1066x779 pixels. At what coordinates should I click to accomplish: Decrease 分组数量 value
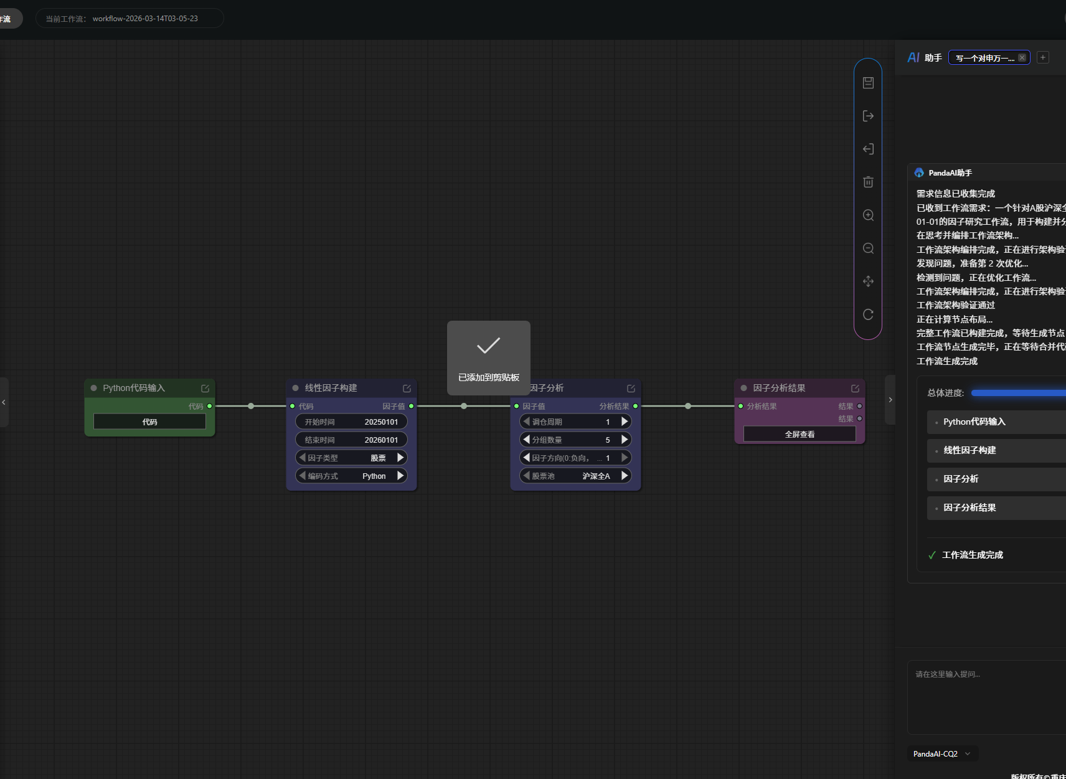(527, 440)
